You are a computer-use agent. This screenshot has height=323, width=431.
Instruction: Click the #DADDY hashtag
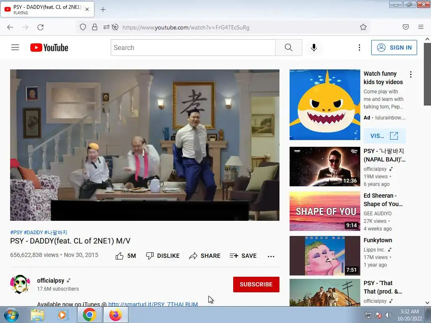pyautogui.click(x=34, y=232)
